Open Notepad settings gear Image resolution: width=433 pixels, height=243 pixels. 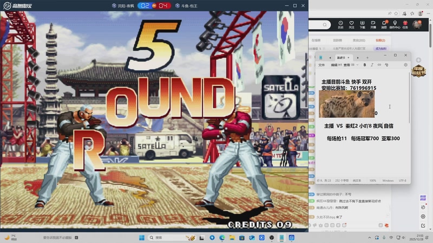coord(405,65)
